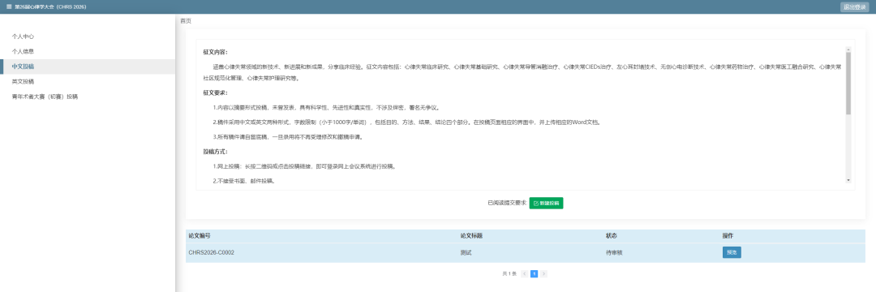Click the scroll-up arrow of notice scrollbar

click(x=848, y=49)
